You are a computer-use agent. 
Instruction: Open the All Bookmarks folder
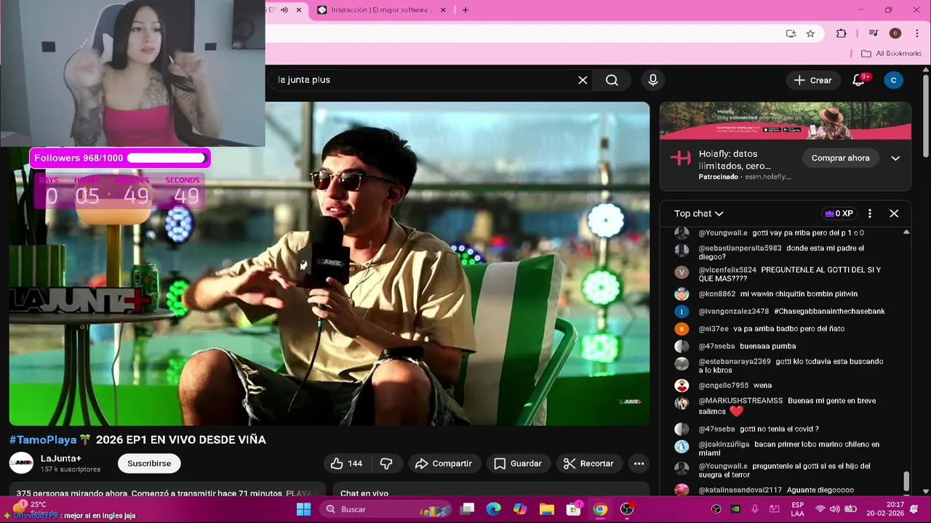point(891,54)
